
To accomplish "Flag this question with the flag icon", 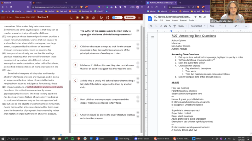I will (x=138, y=31).
